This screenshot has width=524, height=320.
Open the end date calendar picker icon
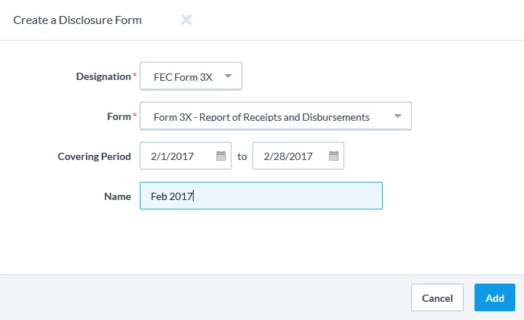[x=333, y=156]
